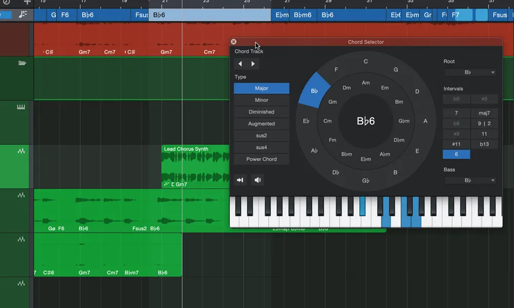Choose Em on the inner wheel

point(385,88)
